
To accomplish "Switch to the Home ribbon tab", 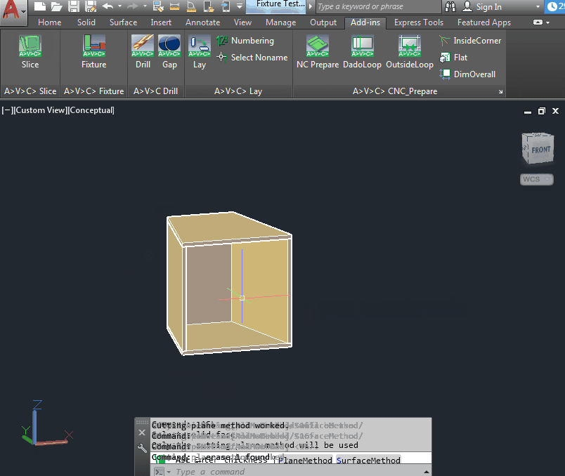I will [50, 22].
